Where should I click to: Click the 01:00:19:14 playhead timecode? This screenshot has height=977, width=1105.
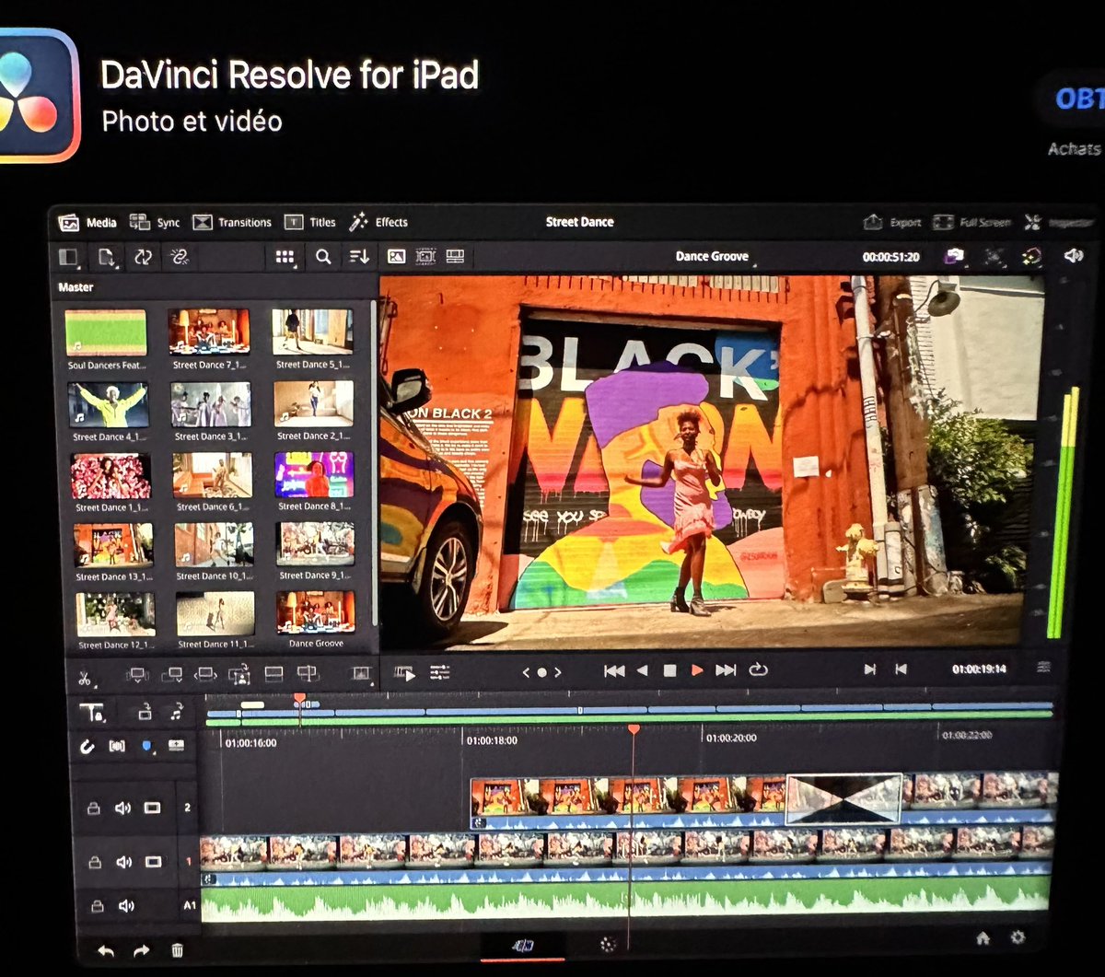pyautogui.click(x=980, y=669)
